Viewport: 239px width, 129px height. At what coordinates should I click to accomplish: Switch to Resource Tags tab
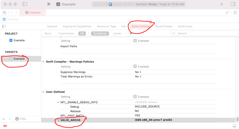coord(107,26)
